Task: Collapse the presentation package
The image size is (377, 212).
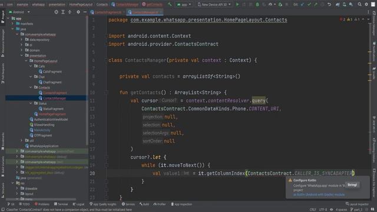Action: coord(22,55)
